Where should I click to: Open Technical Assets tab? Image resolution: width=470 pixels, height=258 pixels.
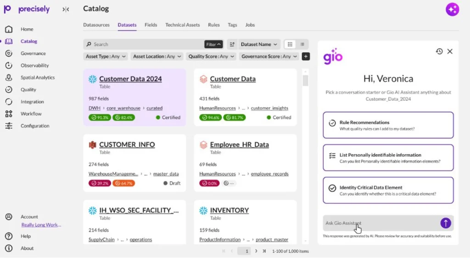coord(183,25)
